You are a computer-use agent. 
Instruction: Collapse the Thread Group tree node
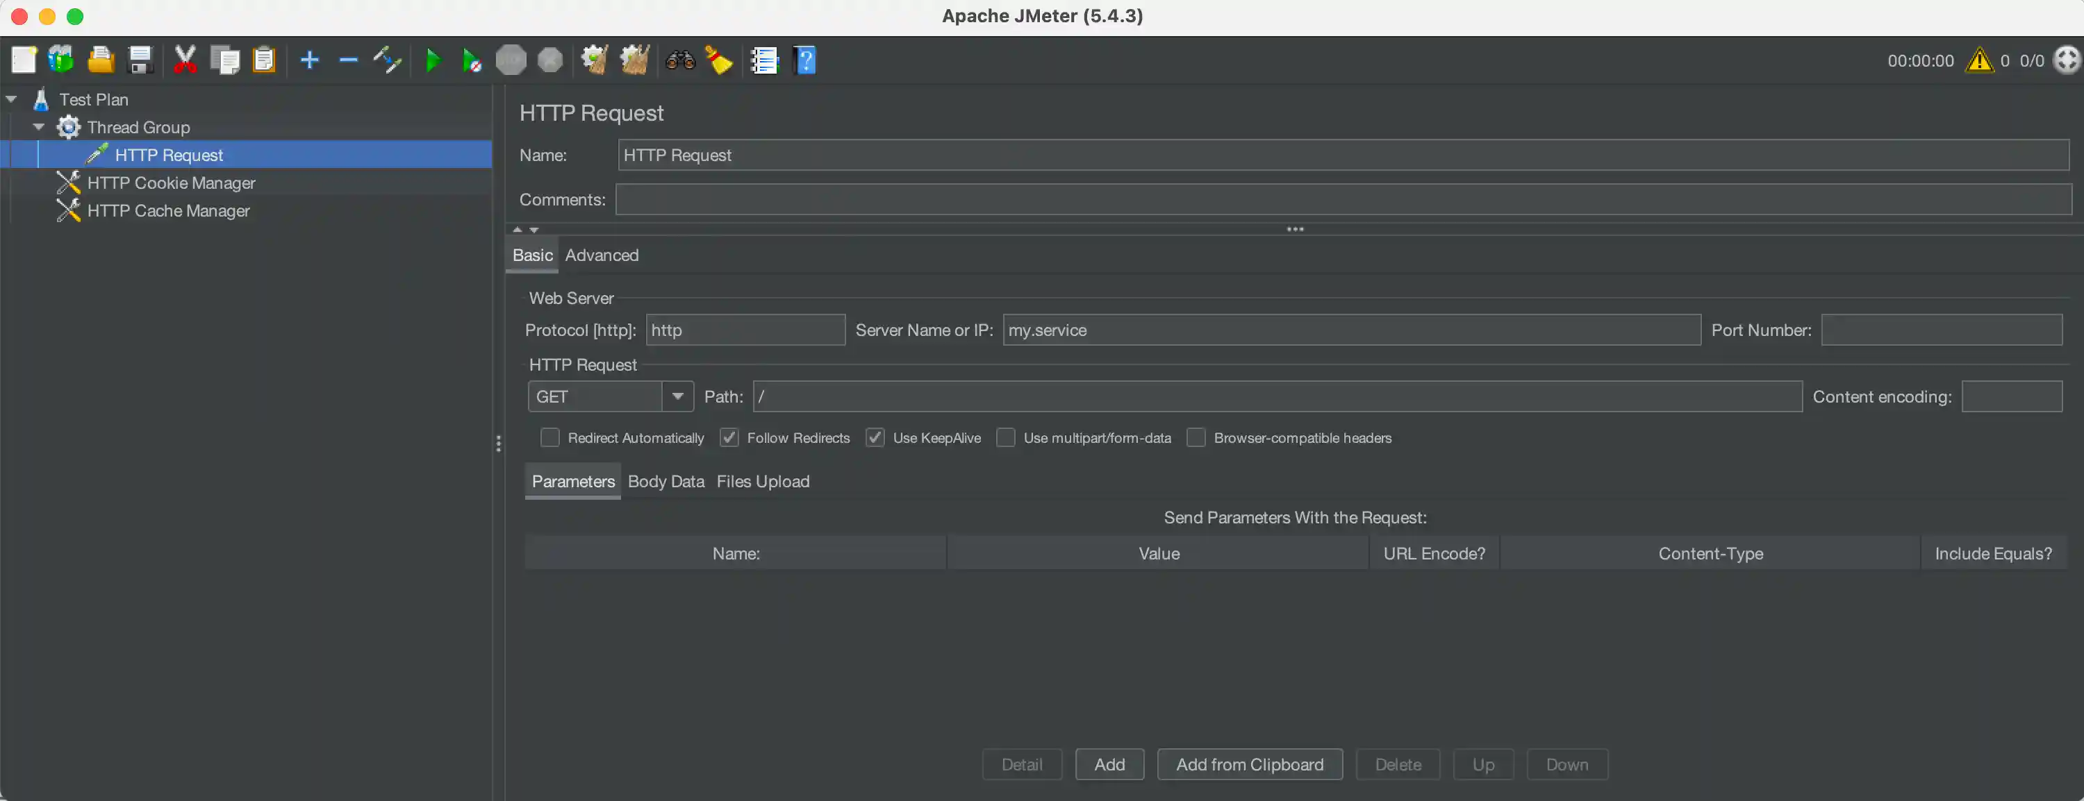[x=38, y=126]
